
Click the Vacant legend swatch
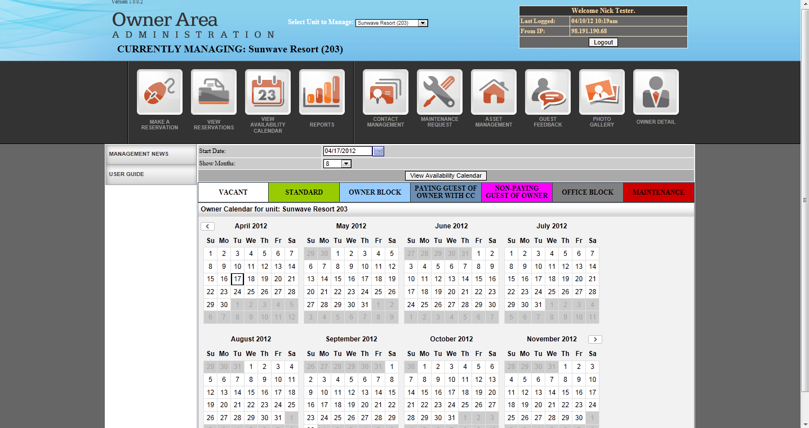[233, 192]
